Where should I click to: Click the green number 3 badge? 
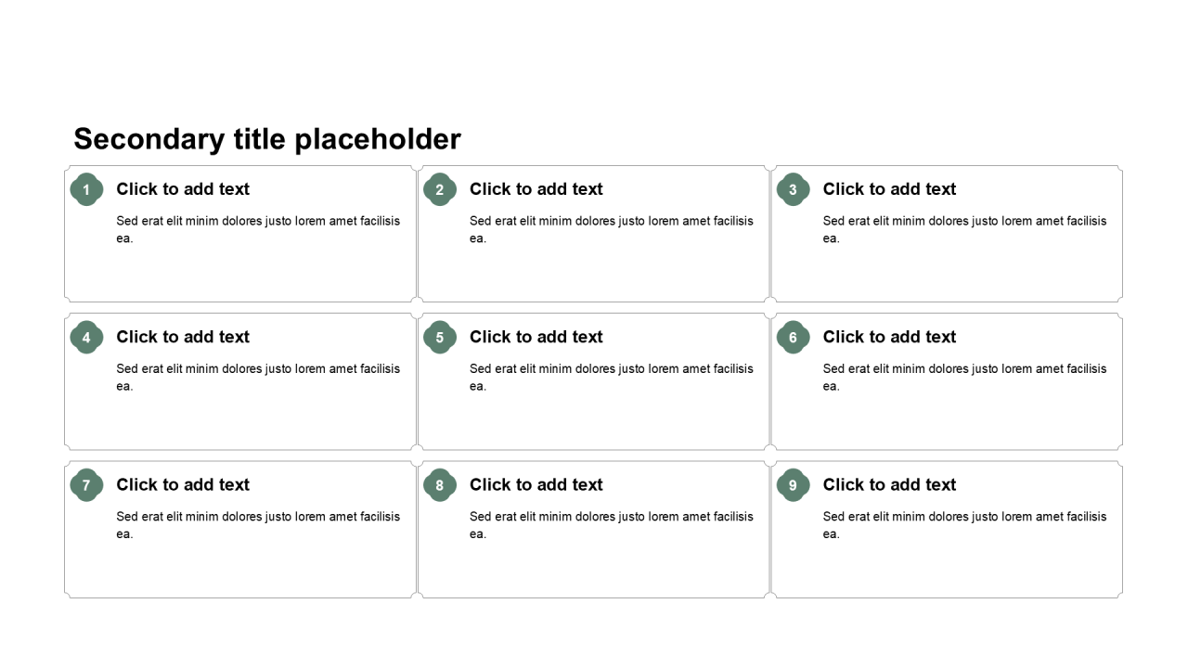click(793, 189)
